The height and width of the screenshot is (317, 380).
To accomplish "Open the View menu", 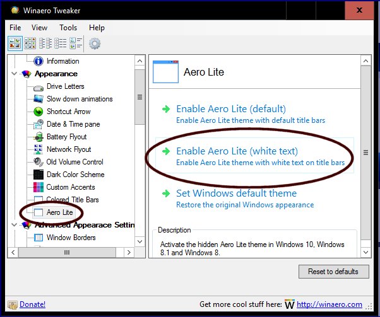I will 39,28.
